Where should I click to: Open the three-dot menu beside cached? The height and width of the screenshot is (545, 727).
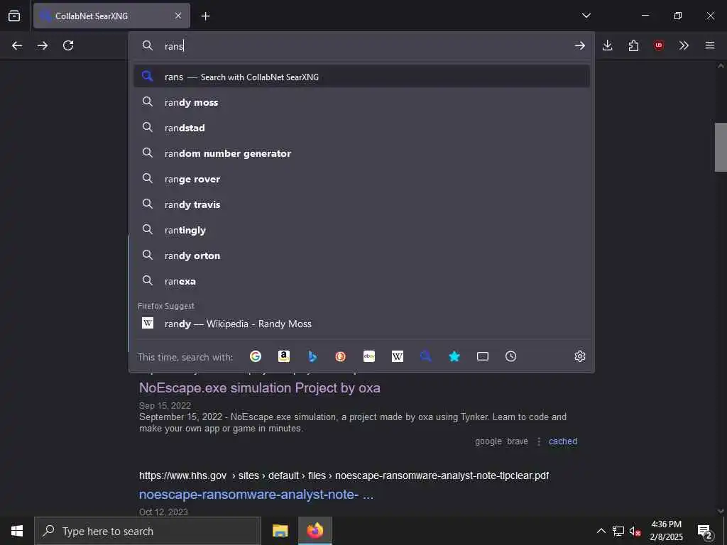(x=539, y=441)
